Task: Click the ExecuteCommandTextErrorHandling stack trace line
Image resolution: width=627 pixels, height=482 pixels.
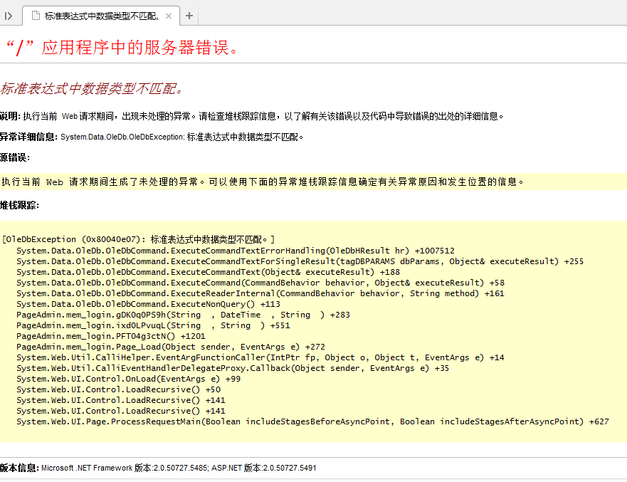Action: coord(235,251)
